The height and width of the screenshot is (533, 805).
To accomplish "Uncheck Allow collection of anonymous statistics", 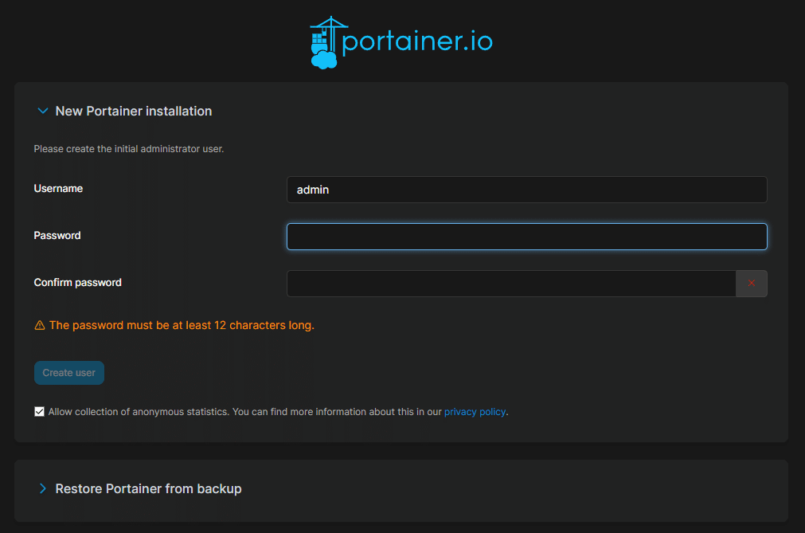I will pyautogui.click(x=40, y=411).
